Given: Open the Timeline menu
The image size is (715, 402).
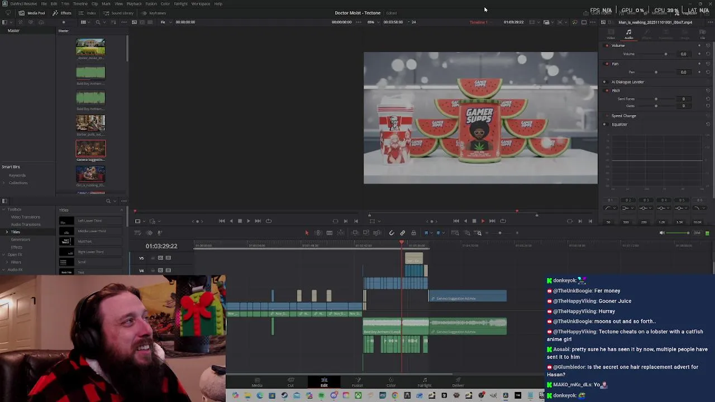Looking at the screenshot, I should [80, 4].
